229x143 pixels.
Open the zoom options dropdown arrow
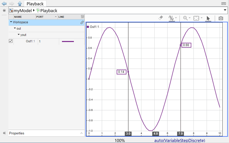[x=190, y=18]
